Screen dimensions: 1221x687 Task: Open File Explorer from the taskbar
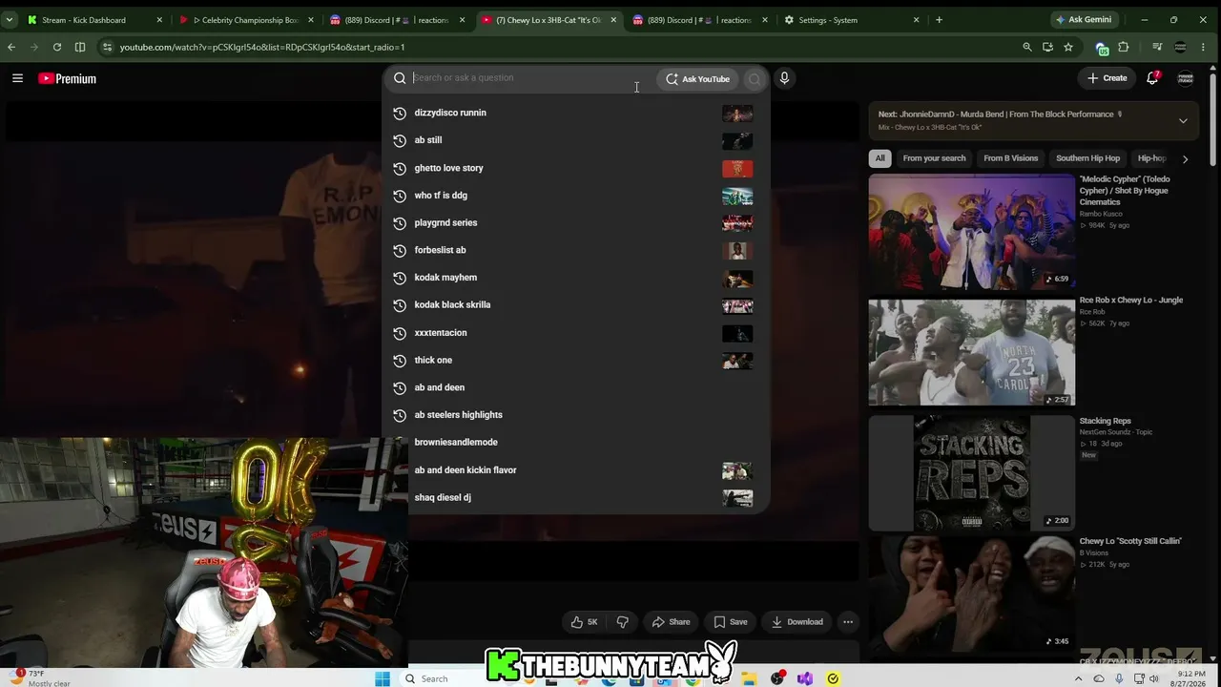(x=750, y=678)
